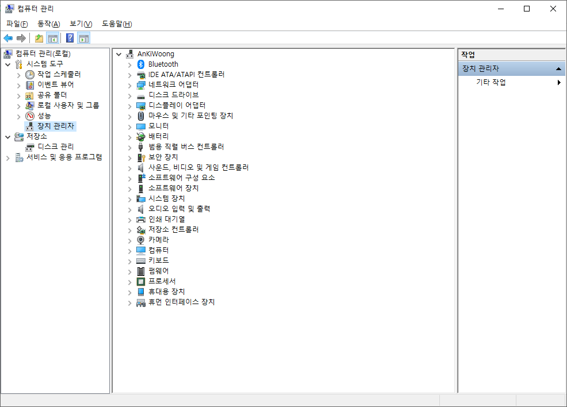Click the 휴먼 인터페이스 장치 icon
Viewport: 567px width, 407px height.
click(x=141, y=302)
